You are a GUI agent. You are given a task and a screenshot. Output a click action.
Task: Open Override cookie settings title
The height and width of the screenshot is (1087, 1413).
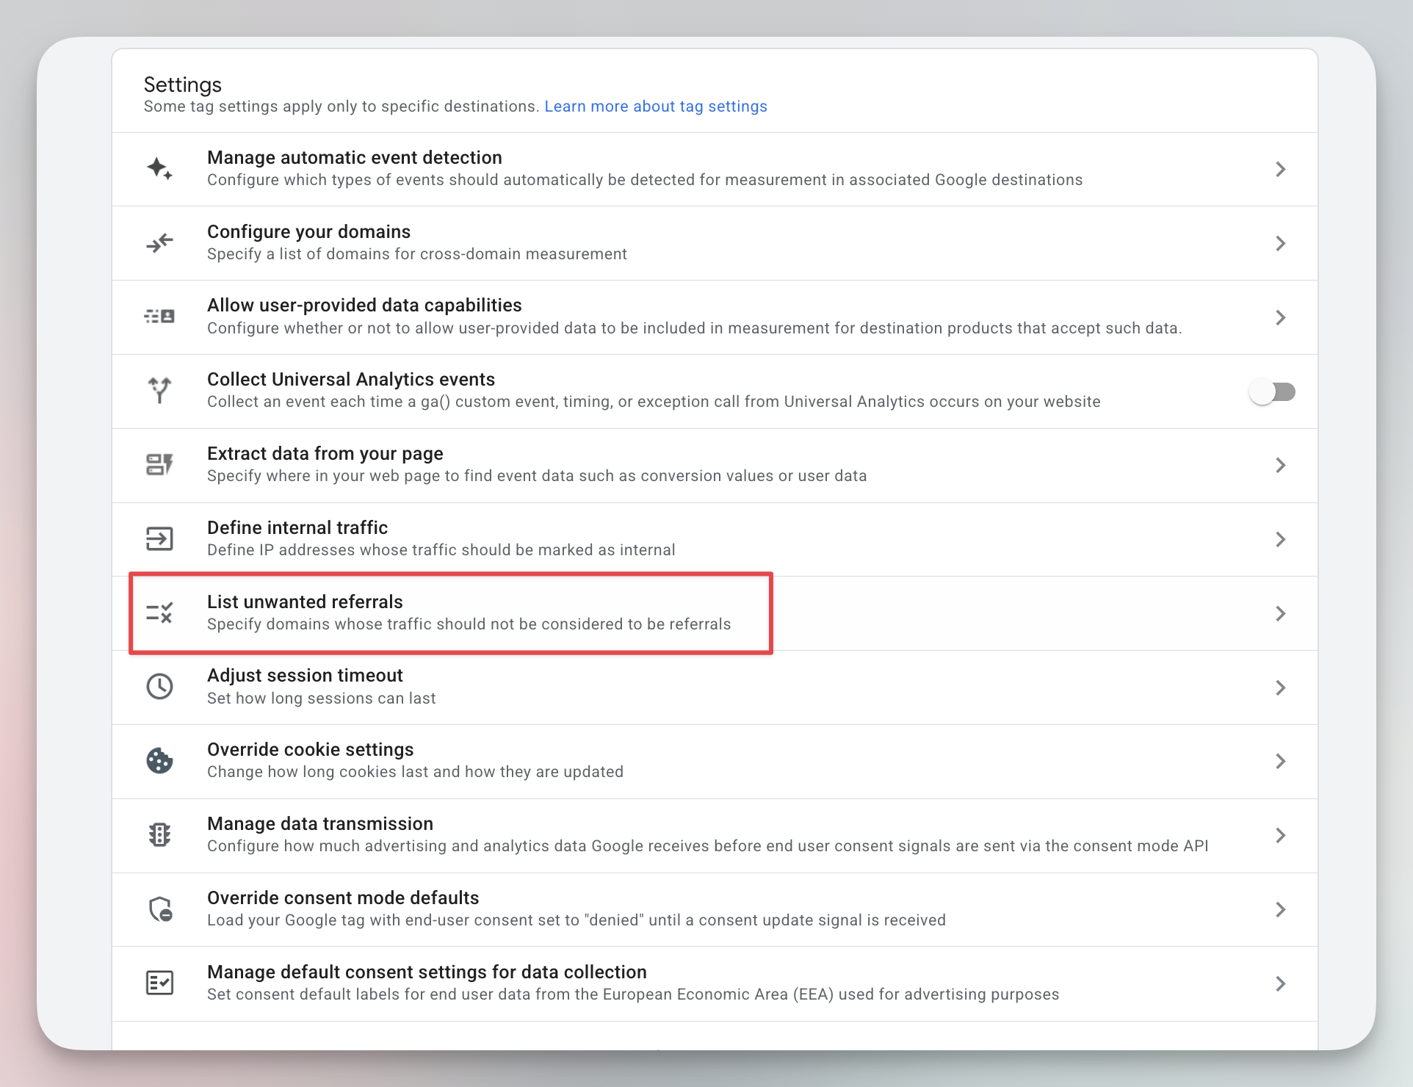click(x=311, y=750)
